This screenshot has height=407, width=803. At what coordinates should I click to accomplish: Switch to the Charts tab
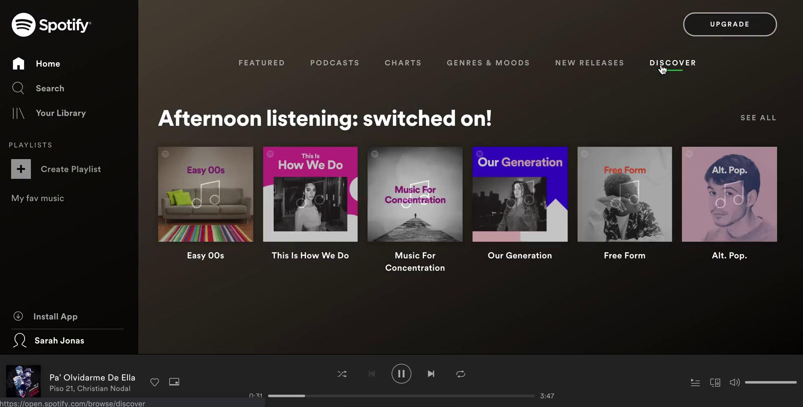coord(403,63)
